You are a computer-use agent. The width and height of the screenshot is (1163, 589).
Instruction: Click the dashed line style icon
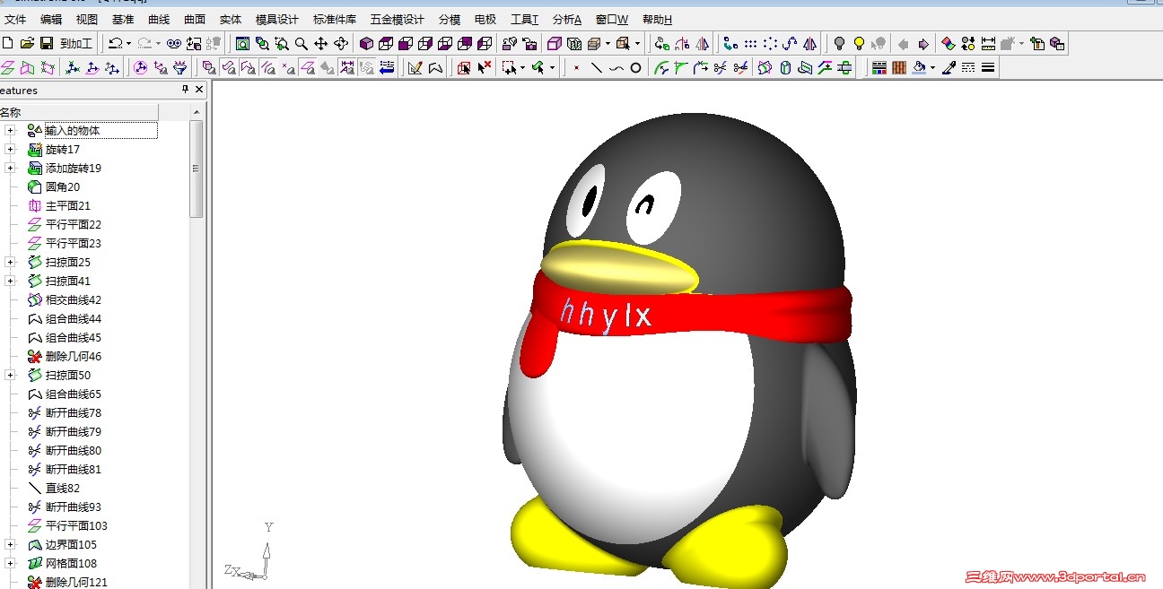point(968,67)
